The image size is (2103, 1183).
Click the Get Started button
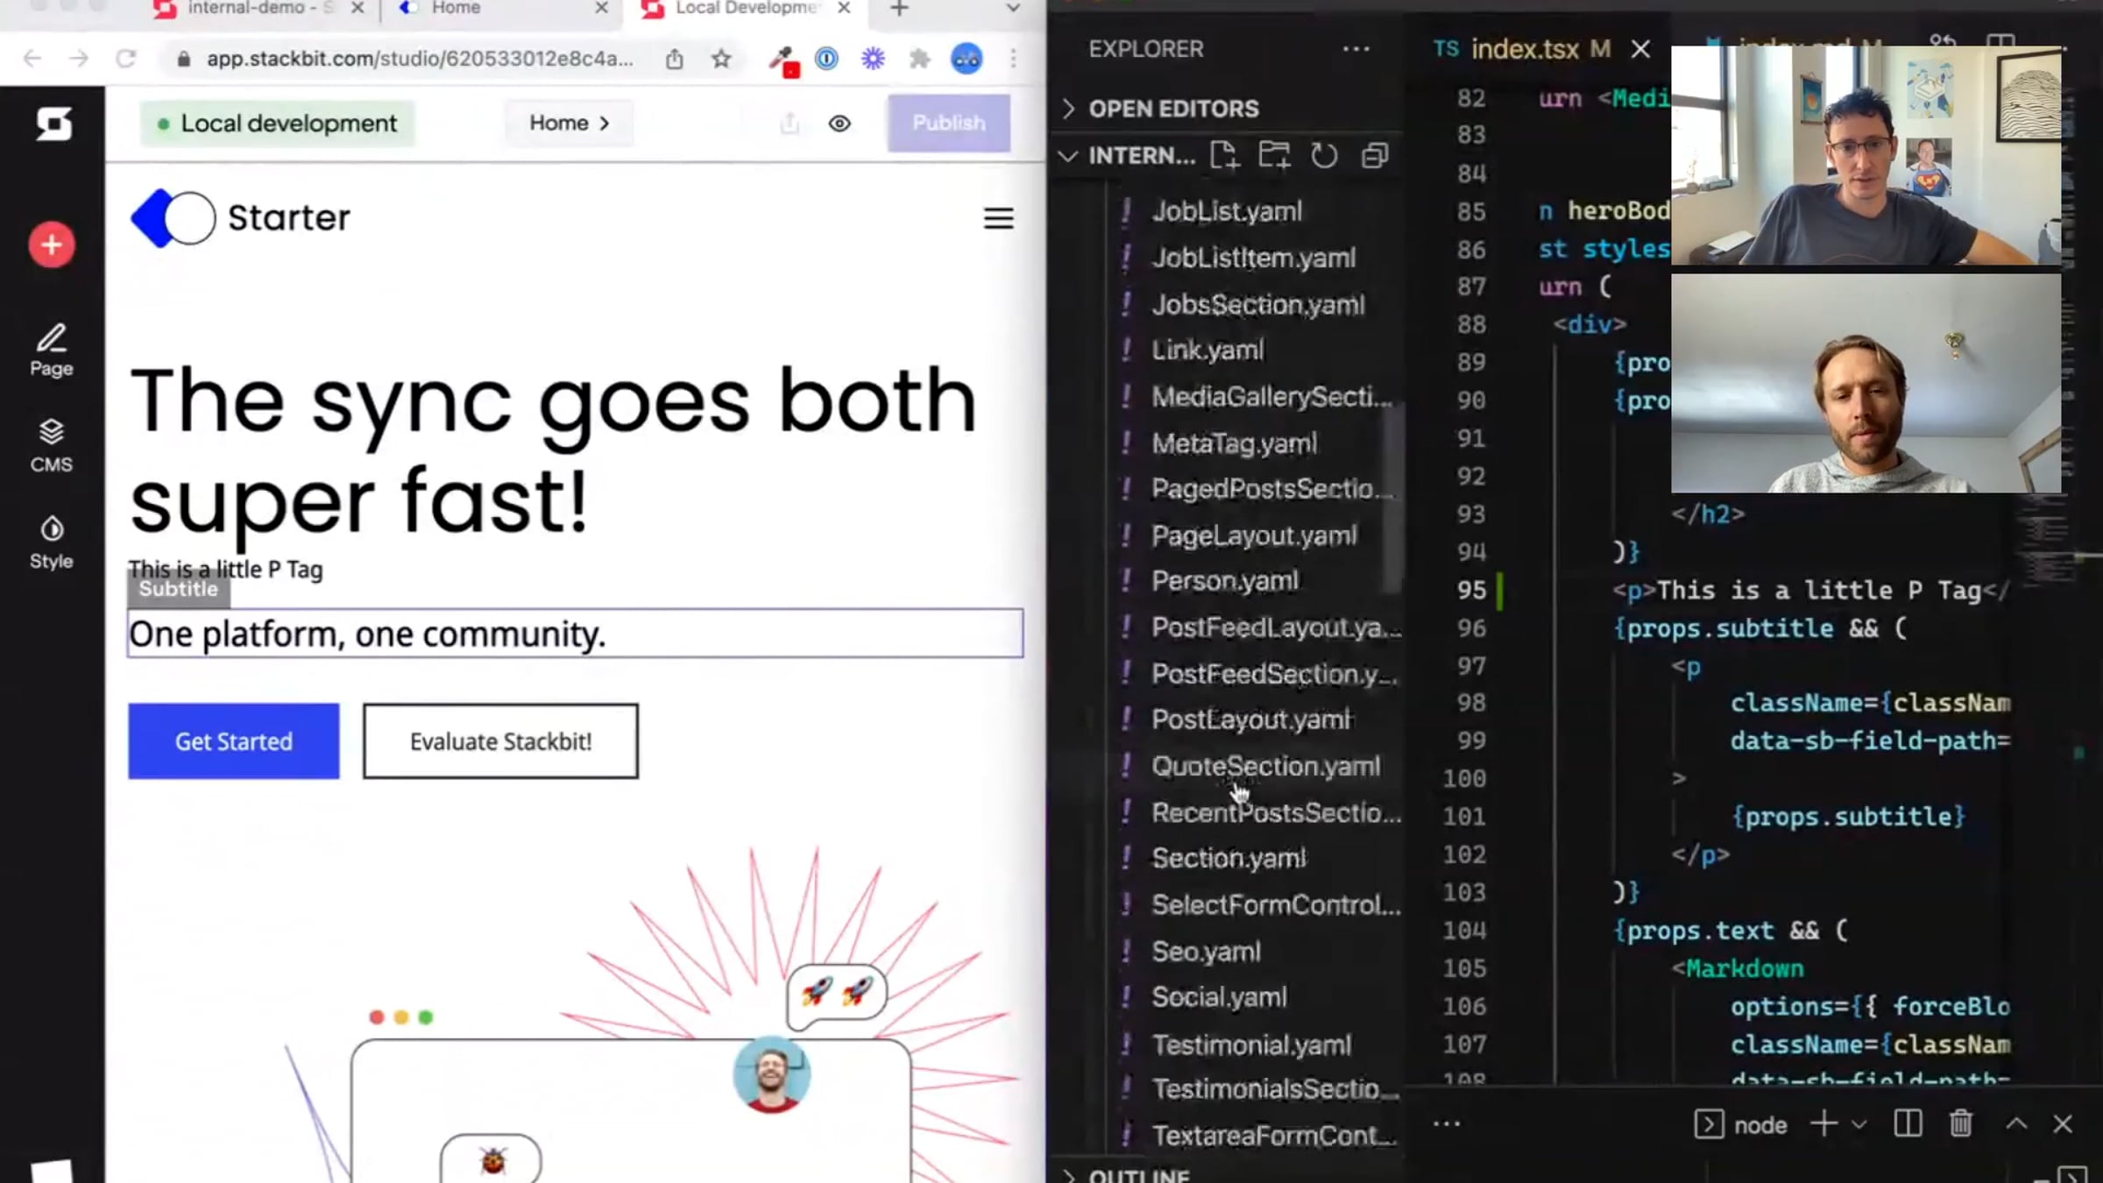tap(234, 741)
